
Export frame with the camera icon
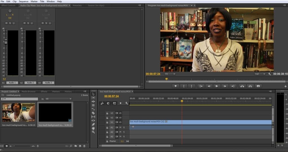pyautogui.click(x=258, y=86)
